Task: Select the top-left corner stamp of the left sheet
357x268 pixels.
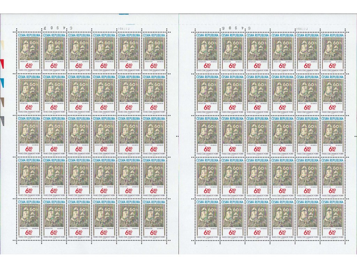Action: pyautogui.click(x=29, y=52)
